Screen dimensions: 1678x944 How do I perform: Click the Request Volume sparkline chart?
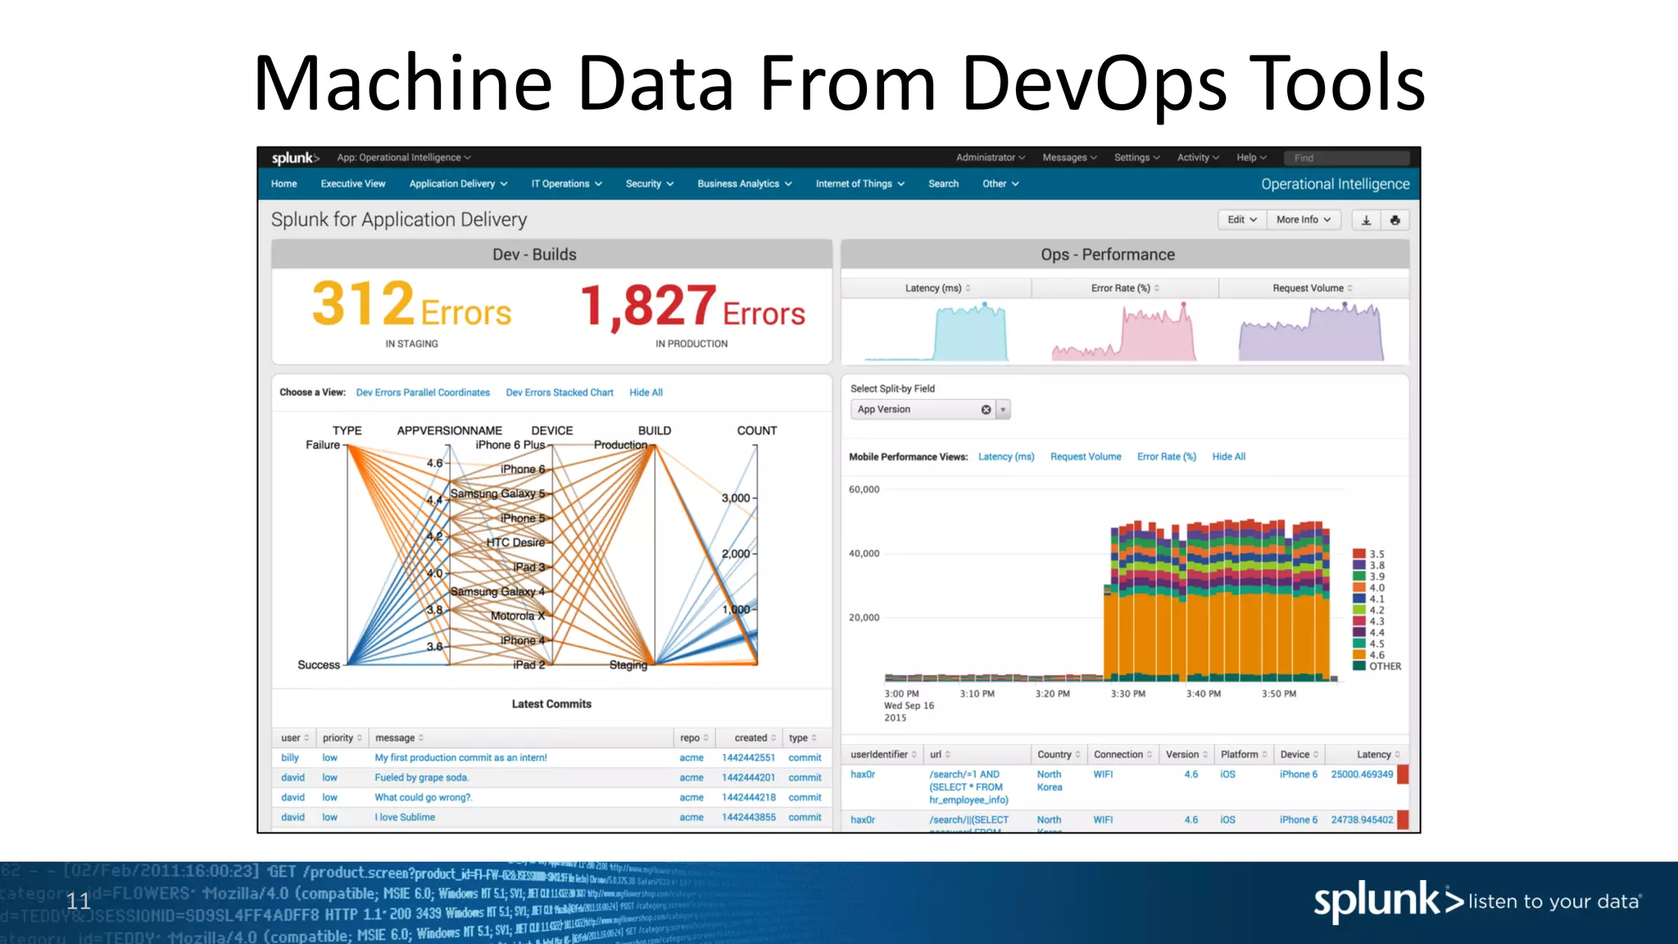point(1312,331)
